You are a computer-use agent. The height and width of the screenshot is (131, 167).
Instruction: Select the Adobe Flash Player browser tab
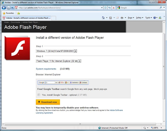tap(27, 18)
